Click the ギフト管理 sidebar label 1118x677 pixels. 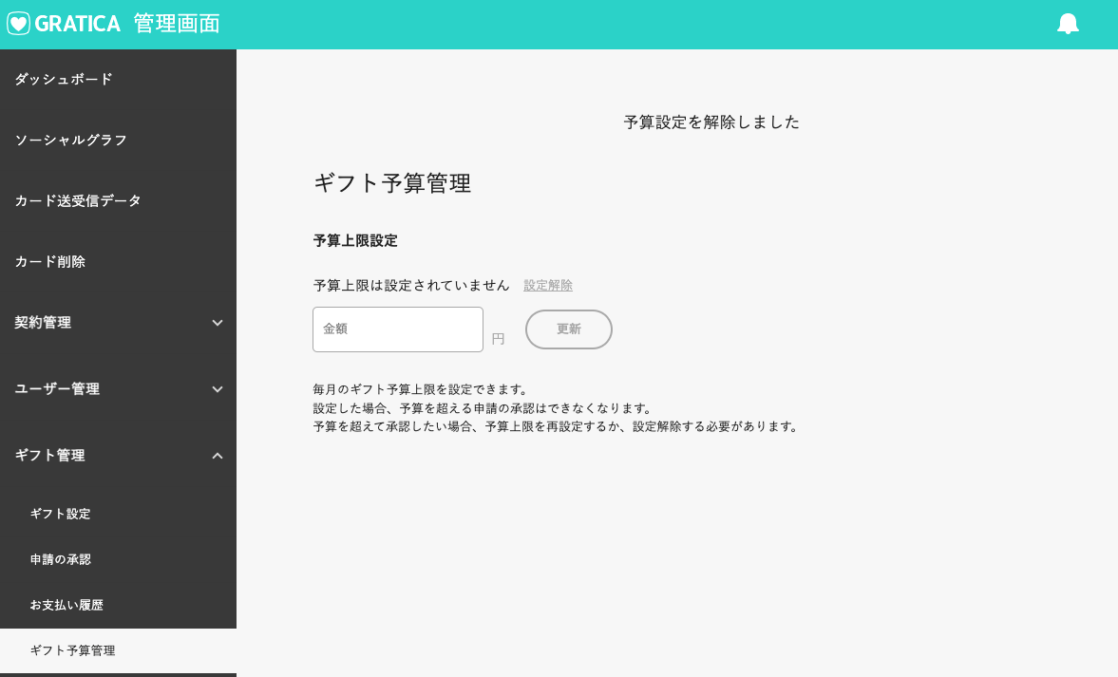(x=50, y=456)
